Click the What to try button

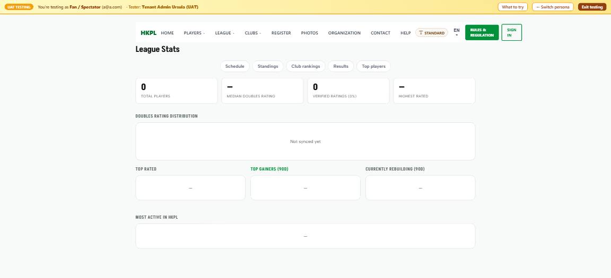(x=512, y=7)
